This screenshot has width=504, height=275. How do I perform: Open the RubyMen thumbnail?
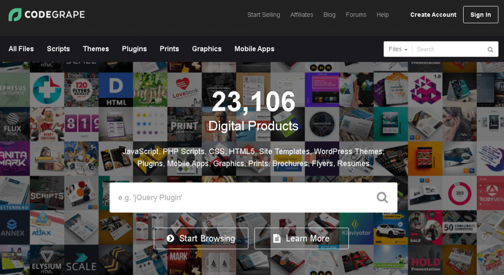click(490, 193)
